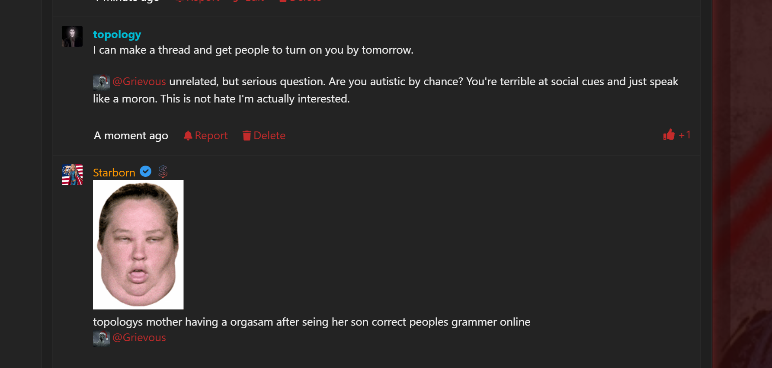This screenshot has width=772, height=368.
Task: Click the 'A moment ago' timestamp
Action: click(x=131, y=136)
